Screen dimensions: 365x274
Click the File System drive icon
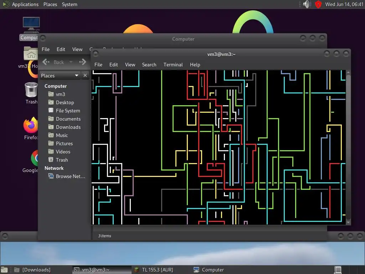(x=51, y=111)
